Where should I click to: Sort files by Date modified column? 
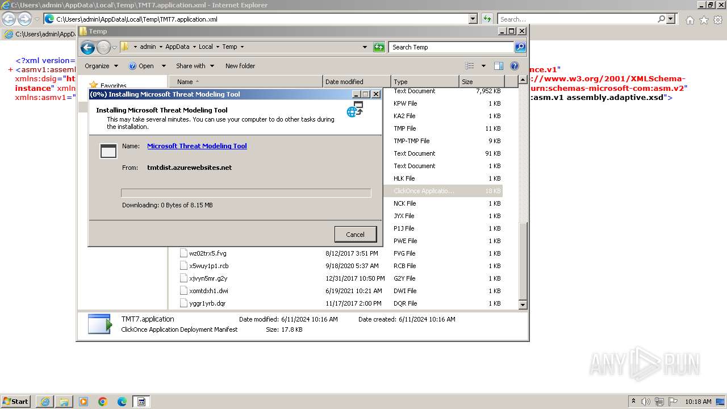point(357,82)
